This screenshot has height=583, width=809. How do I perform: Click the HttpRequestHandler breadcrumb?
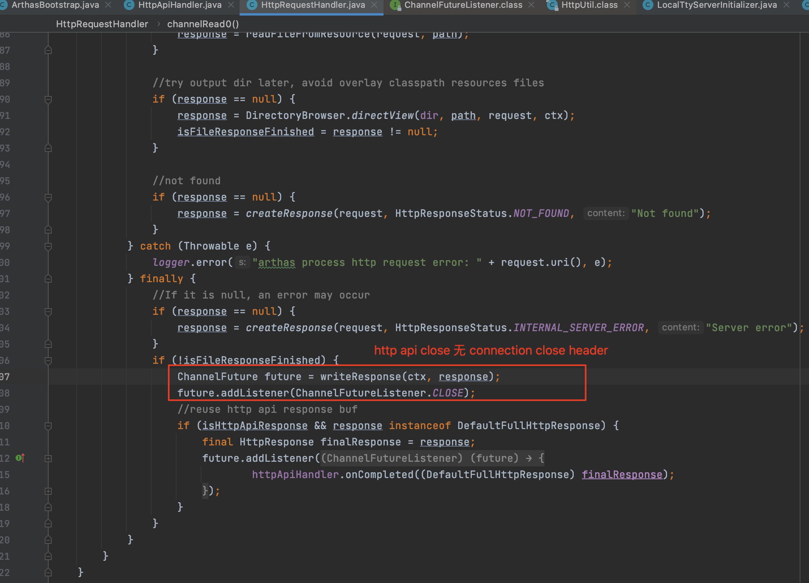pos(102,24)
